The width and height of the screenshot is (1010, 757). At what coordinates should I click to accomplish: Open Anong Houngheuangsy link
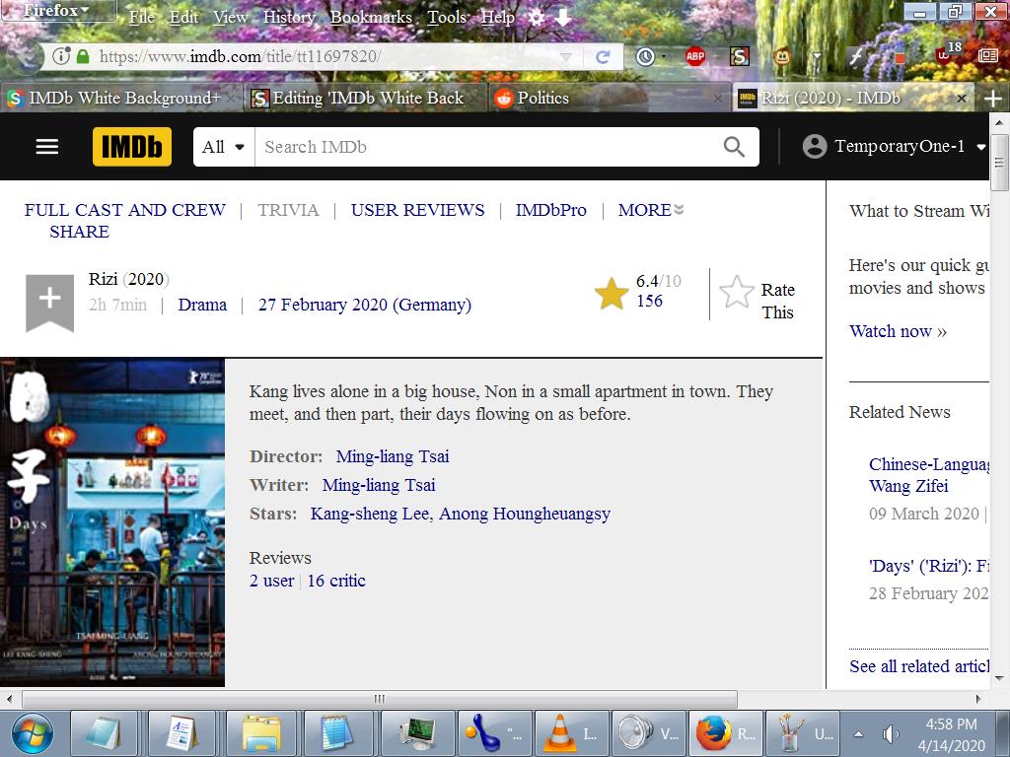(x=525, y=514)
